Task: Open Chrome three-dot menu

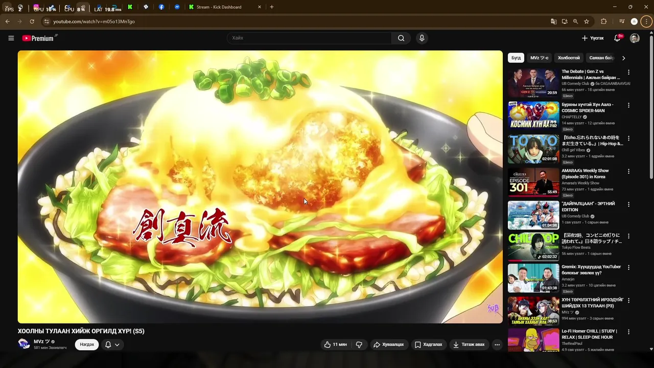Action: [x=647, y=21]
